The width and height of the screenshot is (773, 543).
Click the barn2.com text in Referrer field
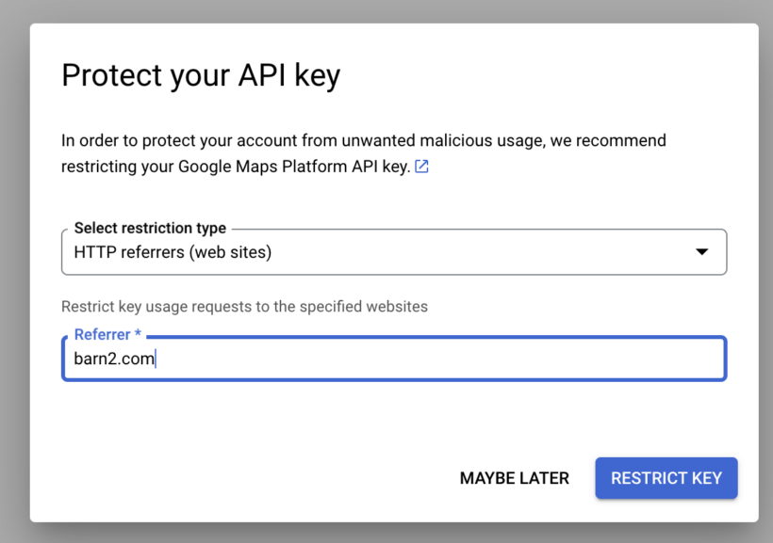click(114, 359)
